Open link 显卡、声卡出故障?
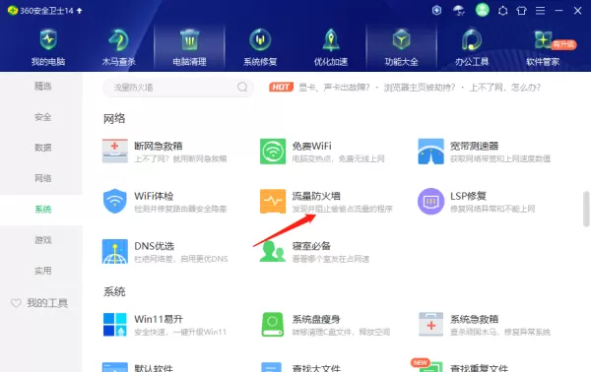This screenshot has height=372, width=591. 334,88
